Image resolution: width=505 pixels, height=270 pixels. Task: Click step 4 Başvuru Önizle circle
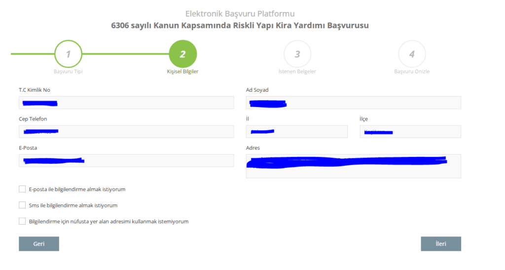tap(412, 54)
